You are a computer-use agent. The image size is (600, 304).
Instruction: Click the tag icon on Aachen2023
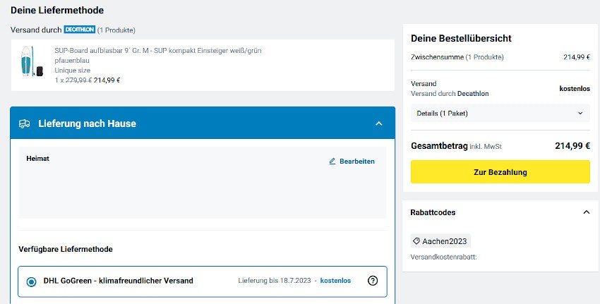pos(417,241)
